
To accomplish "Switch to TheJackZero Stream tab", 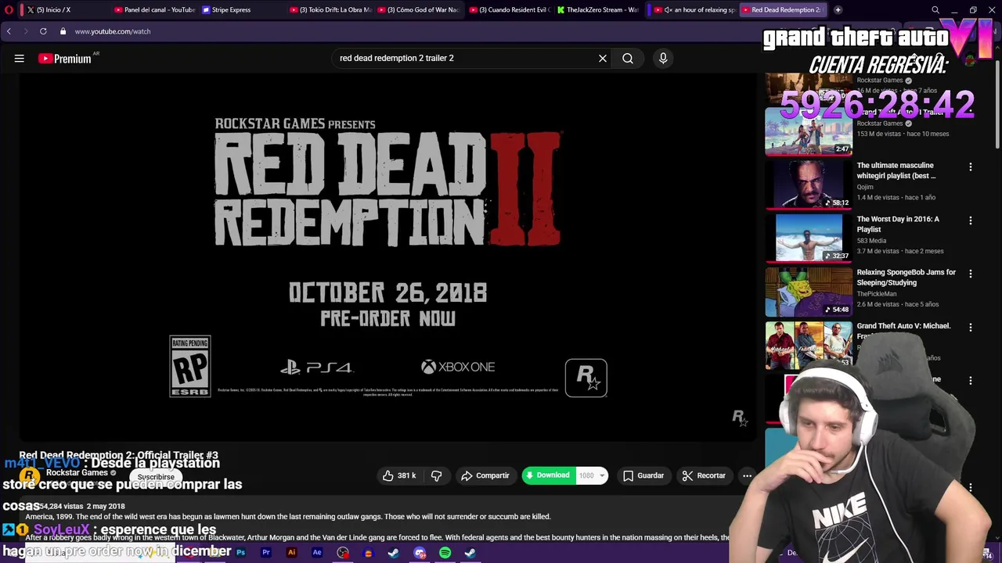I will coord(598,9).
